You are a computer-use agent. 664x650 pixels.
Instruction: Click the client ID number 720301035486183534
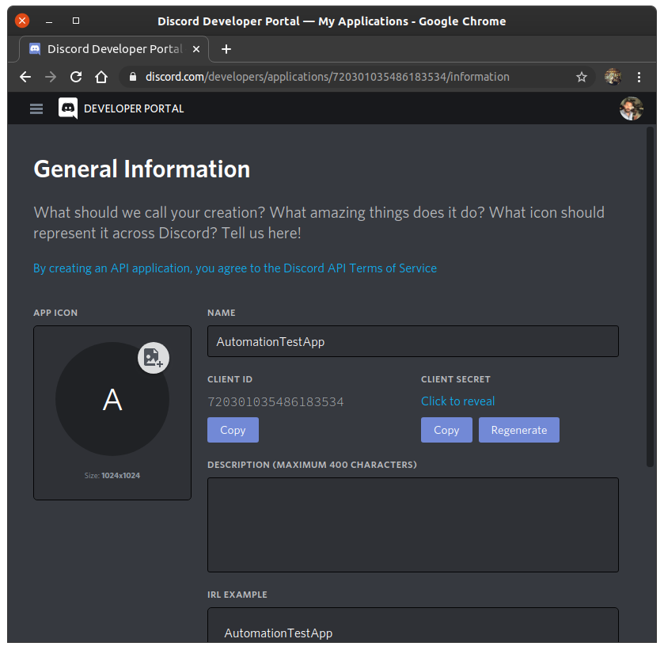[275, 401]
